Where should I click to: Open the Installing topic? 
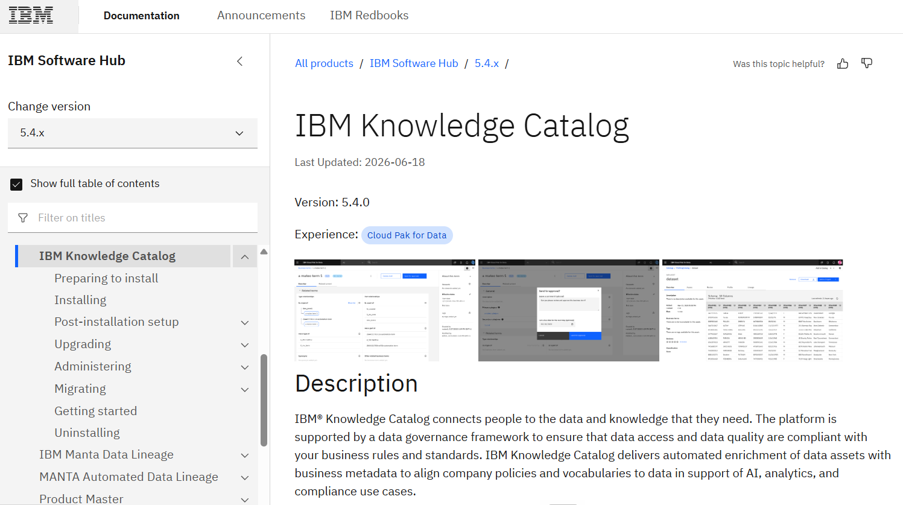click(80, 300)
